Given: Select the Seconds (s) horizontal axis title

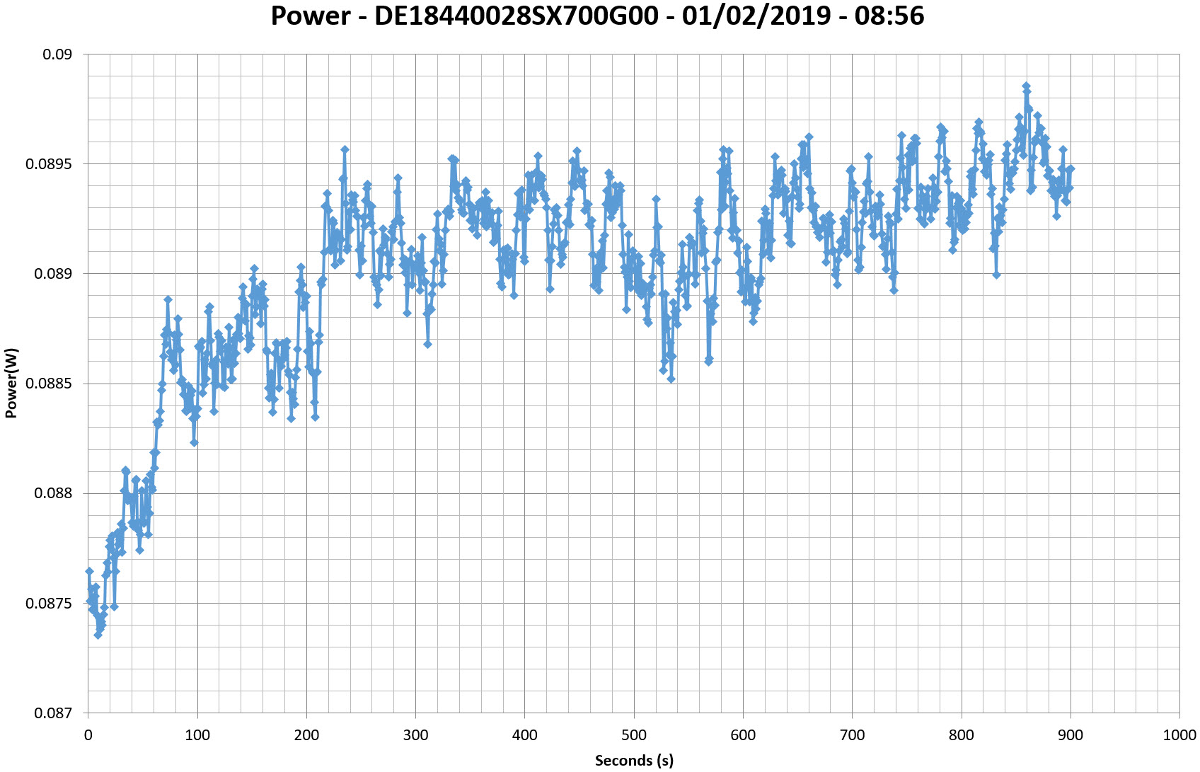Looking at the screenshot, I should tap(633, 761).
